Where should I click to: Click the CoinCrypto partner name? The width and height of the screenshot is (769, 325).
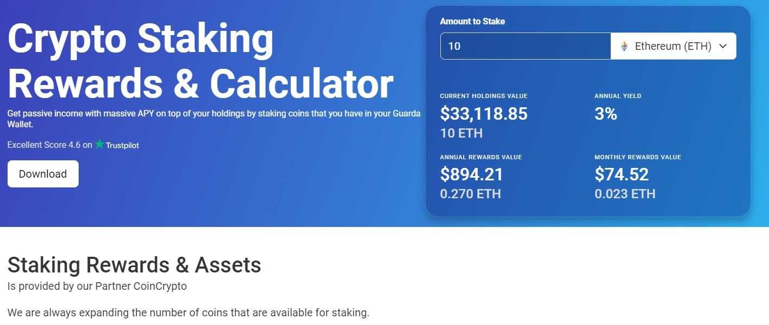(x=162, y=286)
